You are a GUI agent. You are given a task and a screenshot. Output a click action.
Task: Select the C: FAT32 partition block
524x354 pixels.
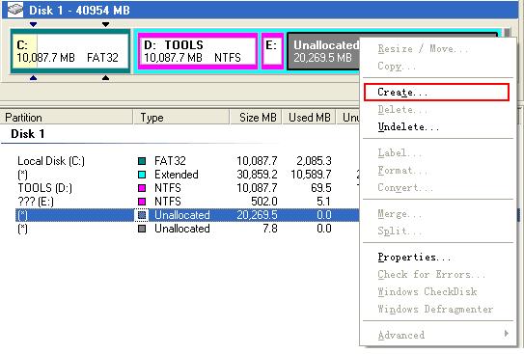pos(70,51)
